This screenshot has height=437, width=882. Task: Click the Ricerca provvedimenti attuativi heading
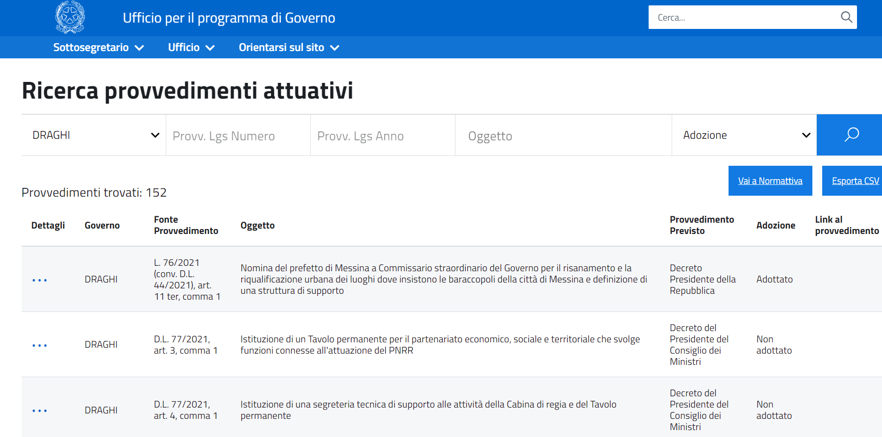[187, 91]
